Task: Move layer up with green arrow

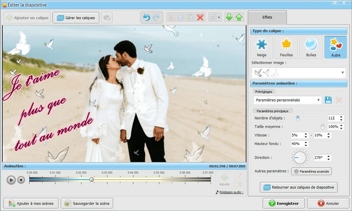Action: pyautogui.click(x=239, y=18)
